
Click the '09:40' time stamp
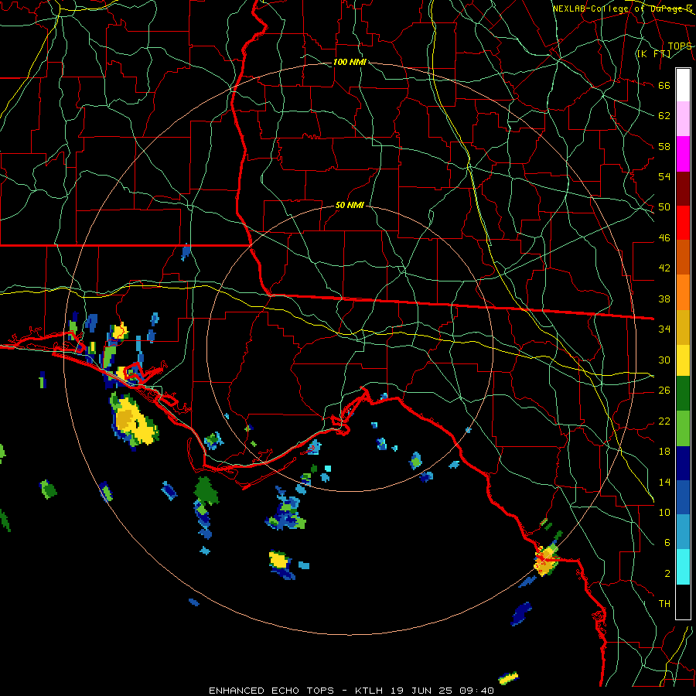(477, 691)
